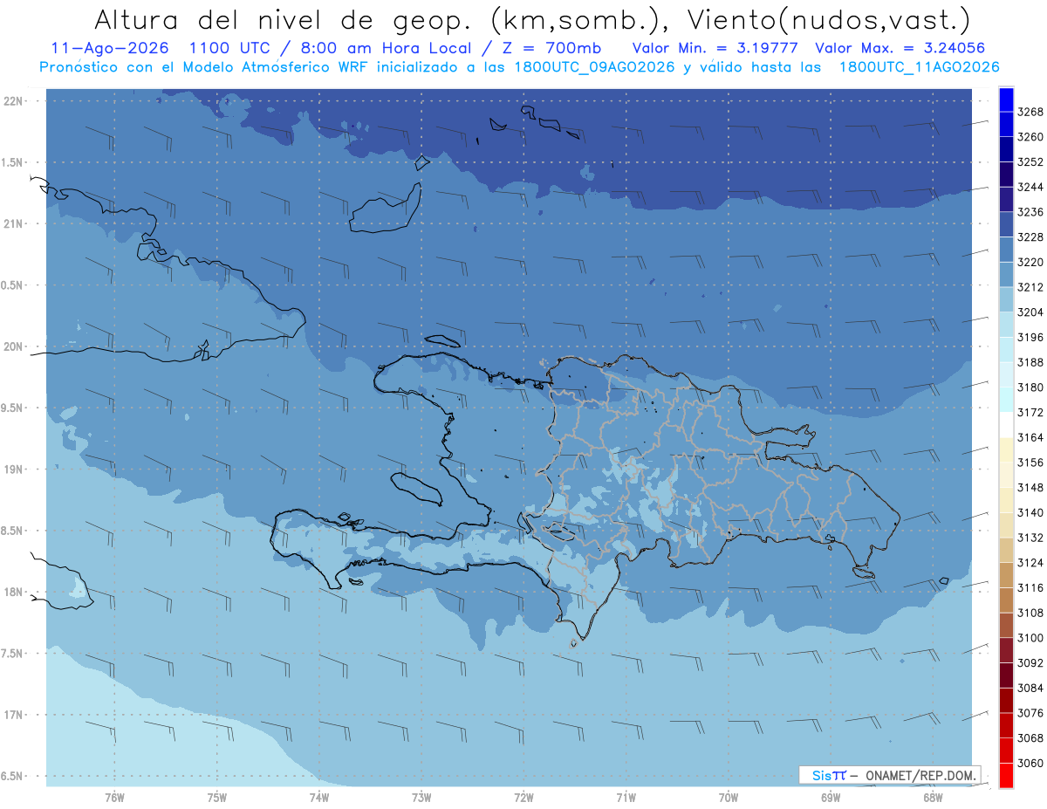This screenshot has width=1047, height=809.
Task: Click the colour swatch between 3228 and 3220
Action: click(x=1006, y=250)
